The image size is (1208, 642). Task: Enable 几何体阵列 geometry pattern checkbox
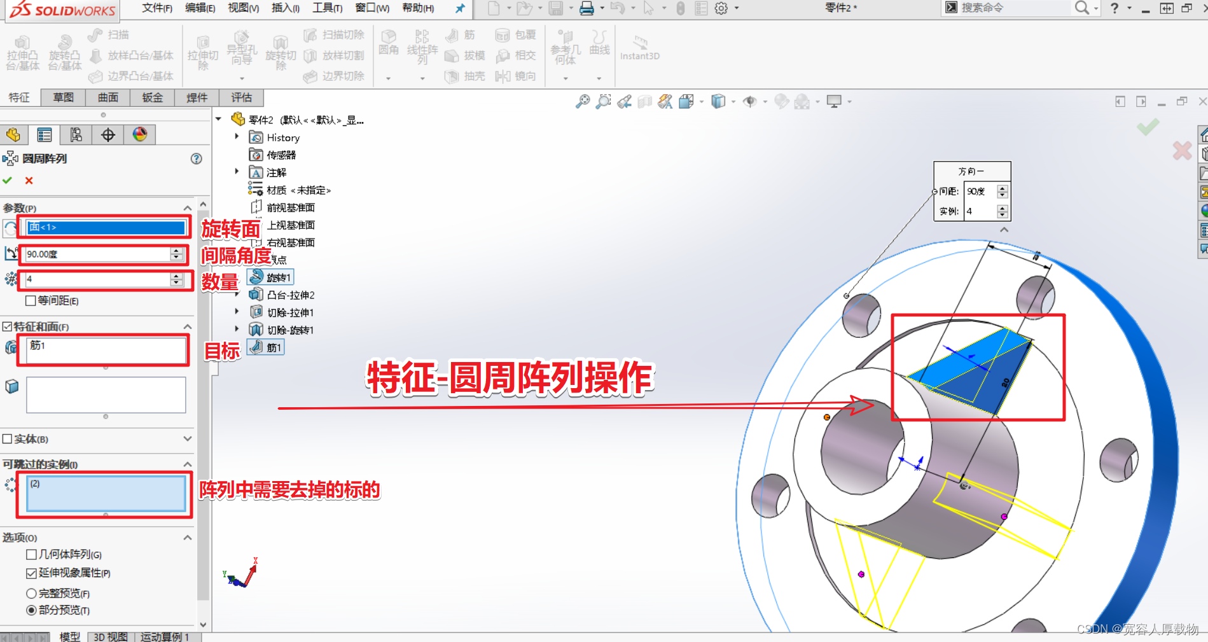[x=31, y=554]
